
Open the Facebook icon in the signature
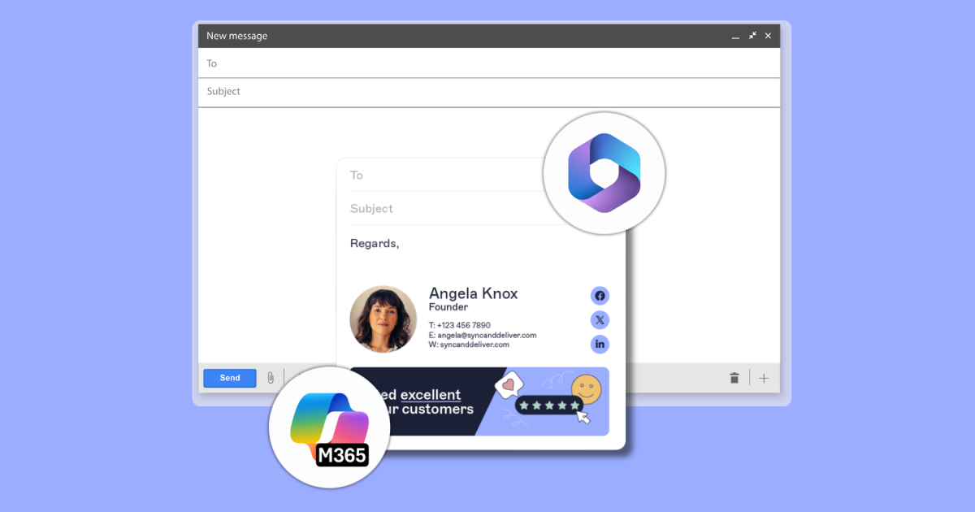[600, 296]
